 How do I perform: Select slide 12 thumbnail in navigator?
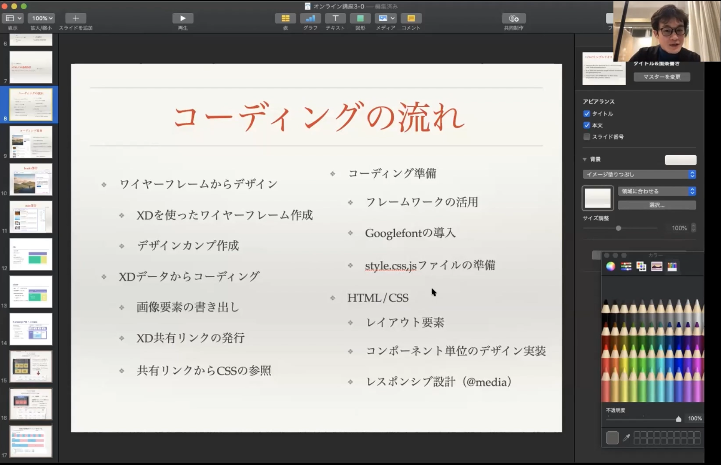pos(31,254)
